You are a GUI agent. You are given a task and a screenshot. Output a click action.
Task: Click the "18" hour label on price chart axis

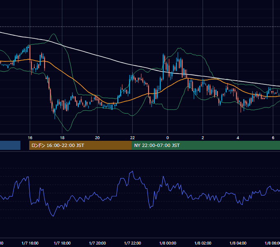tap(62, 138)
